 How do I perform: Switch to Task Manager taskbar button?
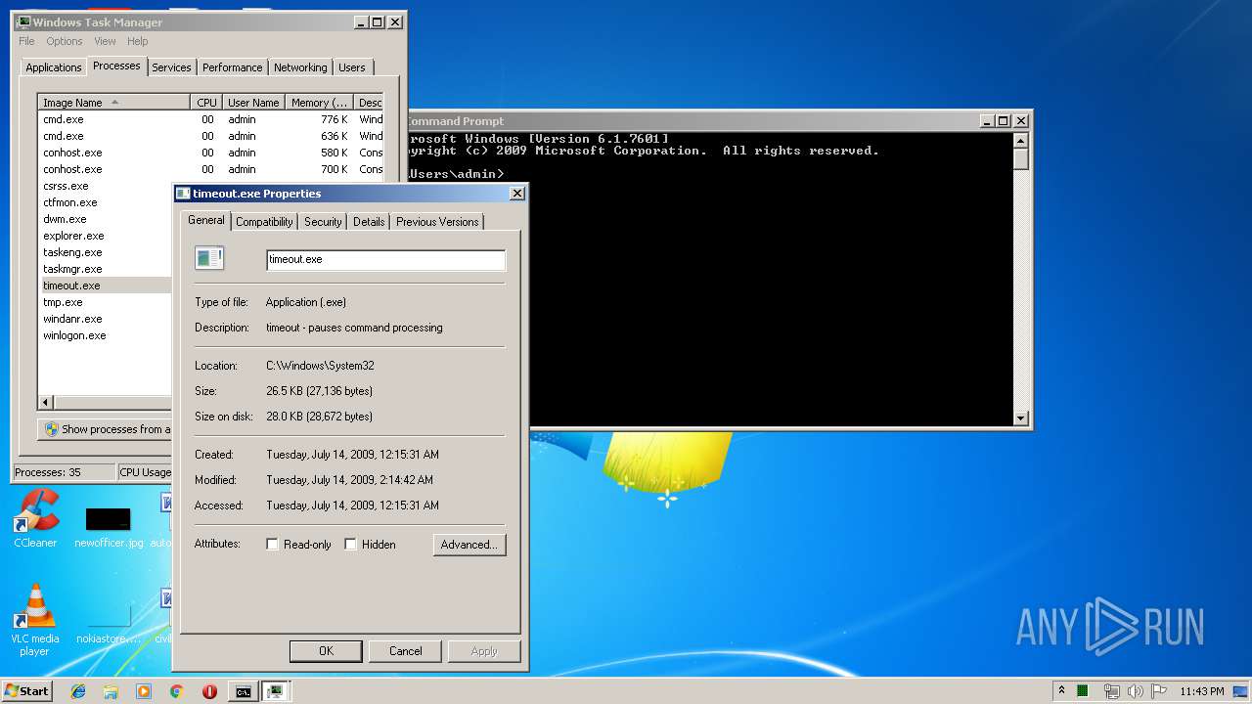pos(276,691)
